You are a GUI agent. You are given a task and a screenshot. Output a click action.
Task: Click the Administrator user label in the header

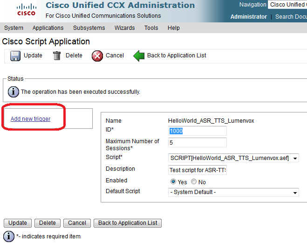[x=249, y=17]
